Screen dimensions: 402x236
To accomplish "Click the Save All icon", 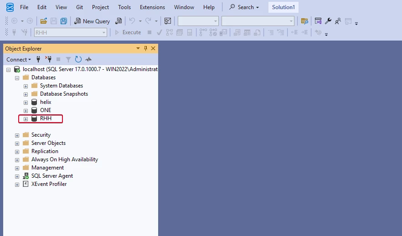I will point(64,21).
